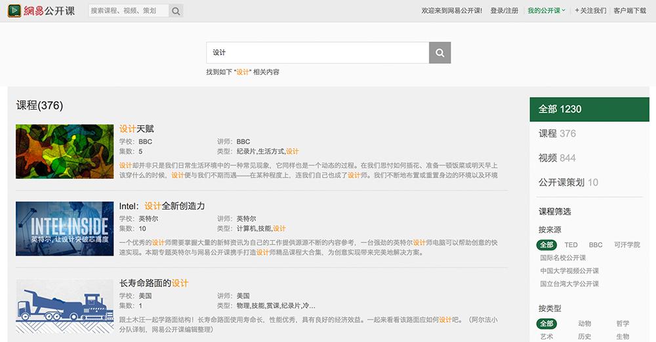This screenshot has width=656, height=342.
Task: Open the Intel Inside course thumbnail
Action: [65, 229]
